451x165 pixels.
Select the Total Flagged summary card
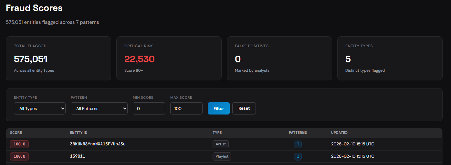point(58,58)
